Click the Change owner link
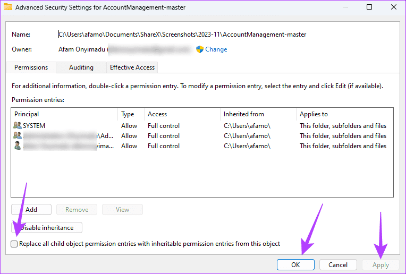 click(216, 49)
